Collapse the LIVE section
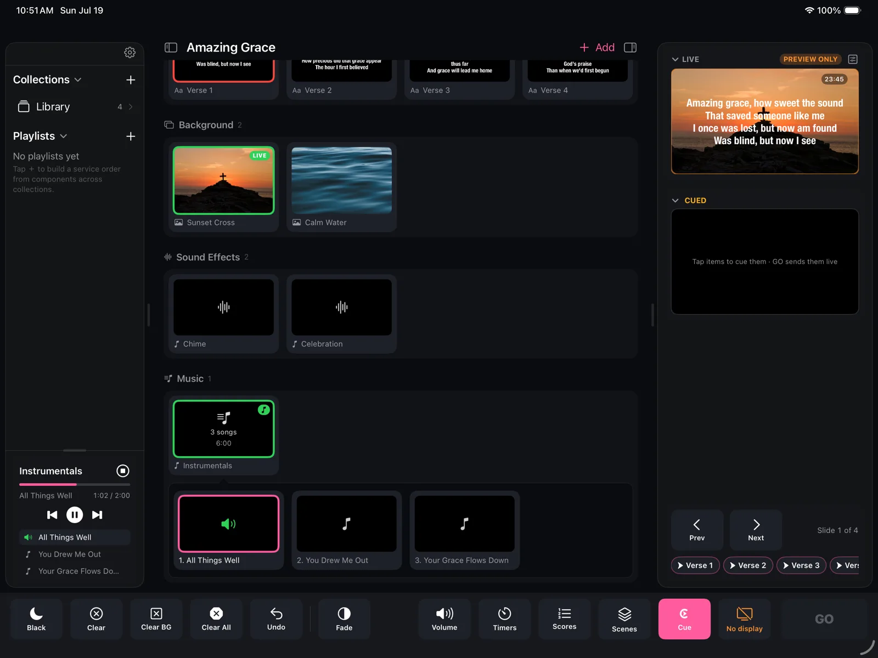This screenshot has width=878, height=658. [x=675, y=59]
